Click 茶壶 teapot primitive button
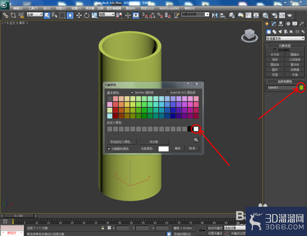The height and width of the screenshot is (236, 307). click(x=275, y=75)
